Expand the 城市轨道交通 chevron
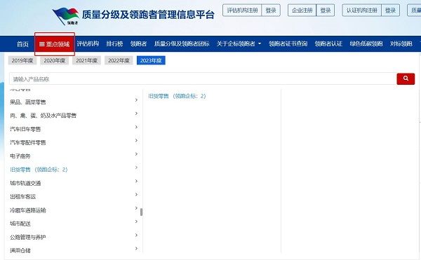This screenshot has height=260, width=421. 136,182
